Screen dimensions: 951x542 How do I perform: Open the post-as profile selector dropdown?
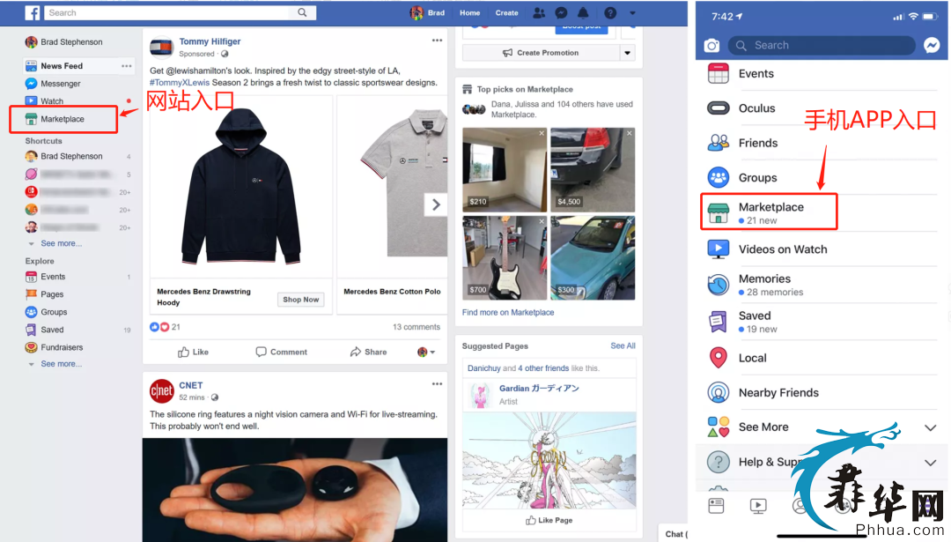(x=426, y=352)
